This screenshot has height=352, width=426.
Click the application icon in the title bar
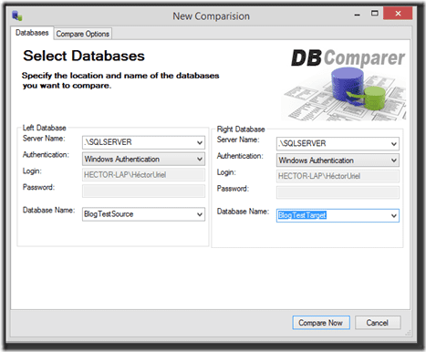[x=17, y=16]
